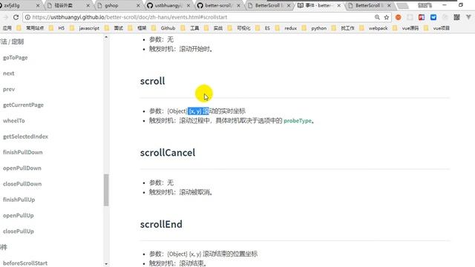Open the ES bookmark folder
Viewport: 475px width, 267px height.
pos(263,28)
